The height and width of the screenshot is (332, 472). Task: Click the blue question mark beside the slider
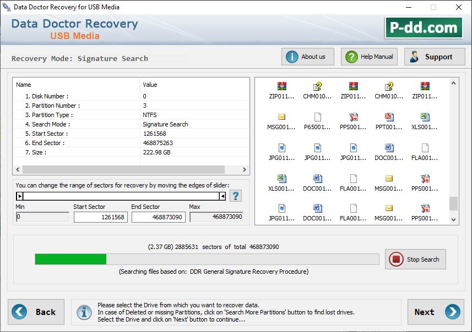point(236,196)
